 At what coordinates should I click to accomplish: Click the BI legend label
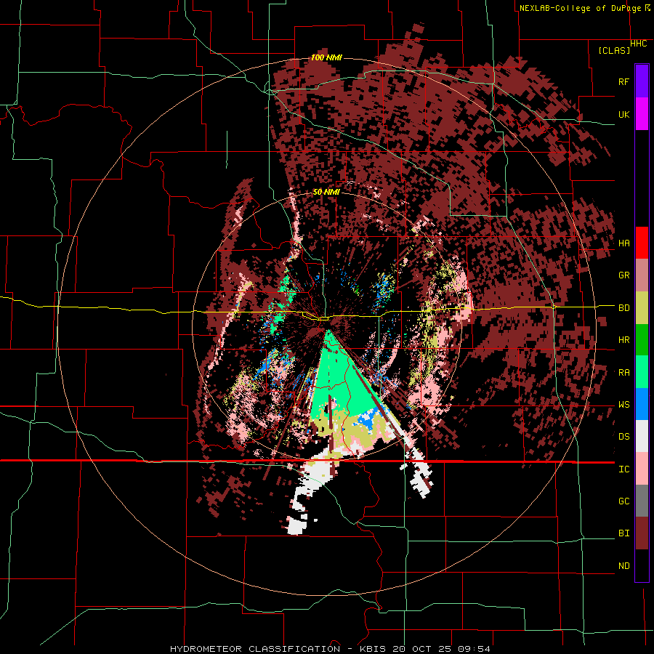624,533
